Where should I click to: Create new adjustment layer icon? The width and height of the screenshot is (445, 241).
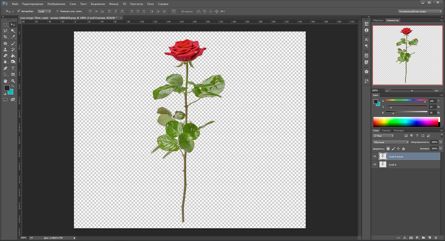417,238
